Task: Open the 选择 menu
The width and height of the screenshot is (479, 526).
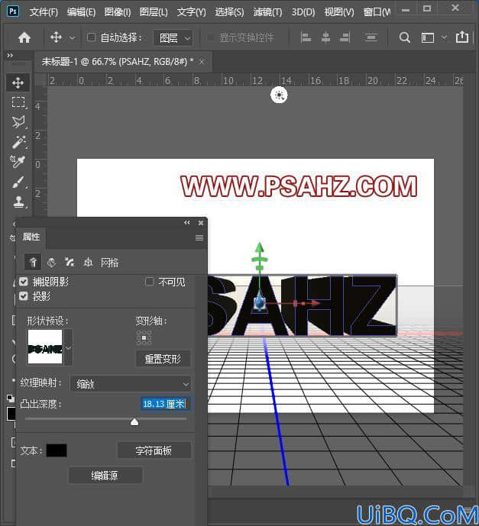Action: tap(229, 12)
